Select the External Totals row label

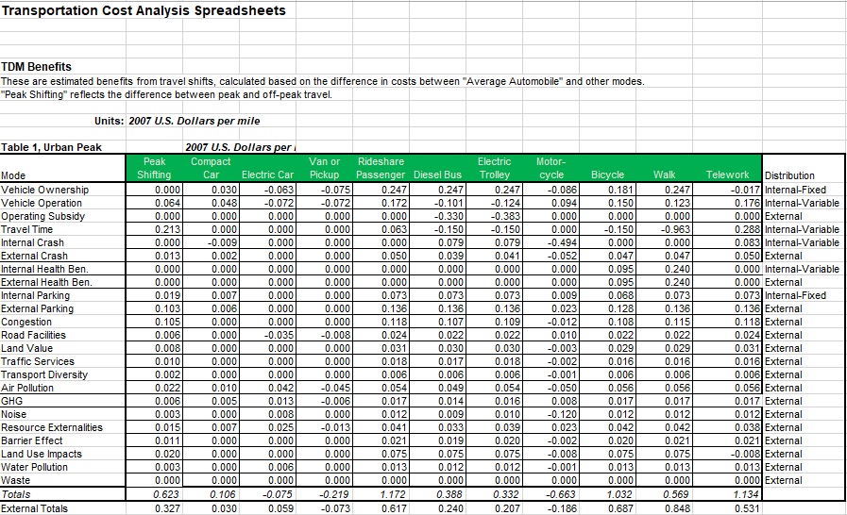click(34, 508)
